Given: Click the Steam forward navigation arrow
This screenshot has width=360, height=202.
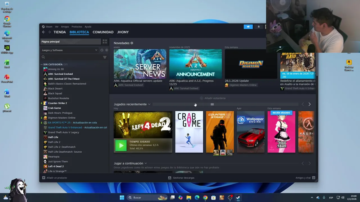Looking at the screenshot, I should [49, 32].
